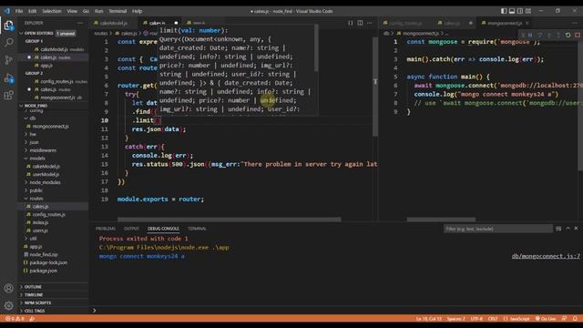This screenshot has width=583, height=328.
Task: Switch to the Output panel tab
Action: (x=131, y=229)
